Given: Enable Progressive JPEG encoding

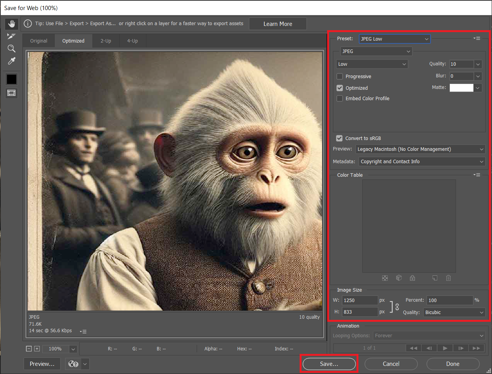Looking at the screenshot, I should pos(339,76).
